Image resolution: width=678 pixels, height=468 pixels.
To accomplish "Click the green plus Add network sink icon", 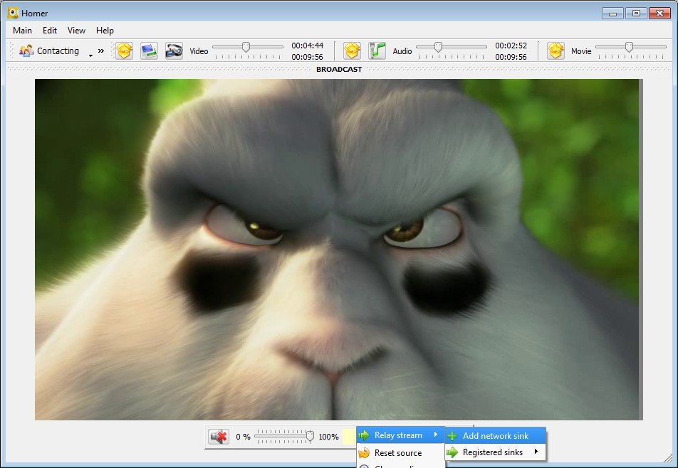I will 452,436.
